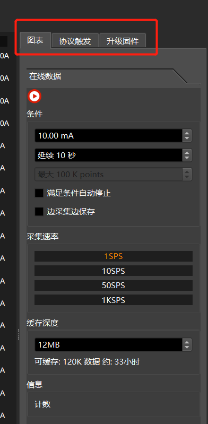This screenshot has height=424, width=208.
Task: Click the 条件 section label
Action: point(34,114)
